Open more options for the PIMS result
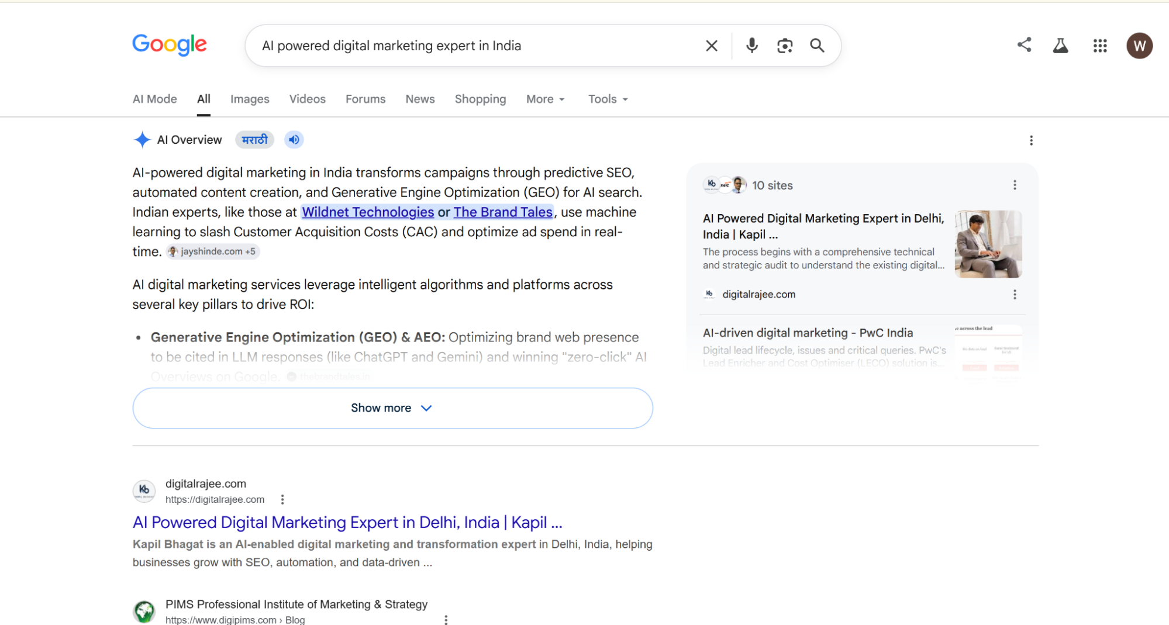This screenshot has height=625, width=1169. click(x=446, y=619)
